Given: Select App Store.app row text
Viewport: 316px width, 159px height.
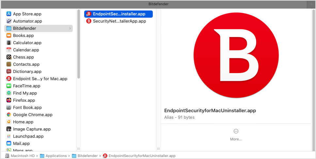Looking at the screenshot, I should [x=27, y=14].
